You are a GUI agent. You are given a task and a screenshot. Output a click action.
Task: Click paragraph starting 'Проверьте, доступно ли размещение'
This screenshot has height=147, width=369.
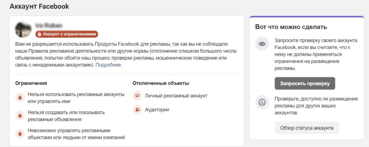(x=316, y=106)
